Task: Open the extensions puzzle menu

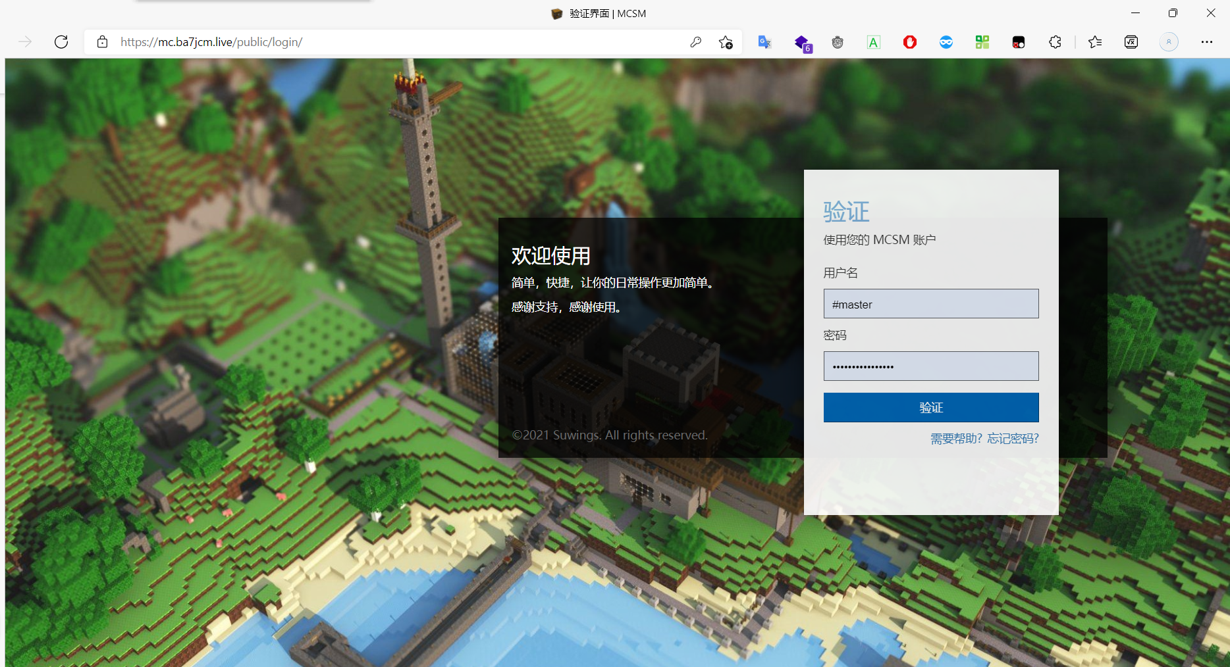Action: 1055,42
